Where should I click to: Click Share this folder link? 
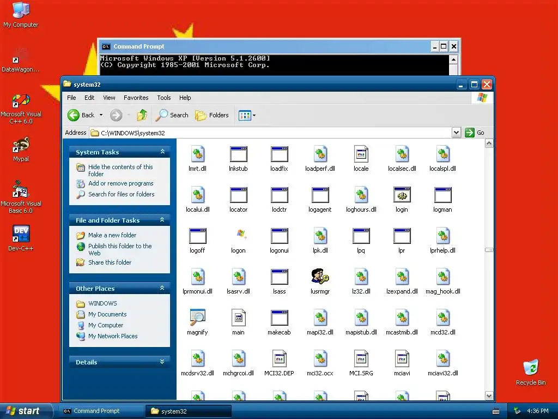[110, 262]
